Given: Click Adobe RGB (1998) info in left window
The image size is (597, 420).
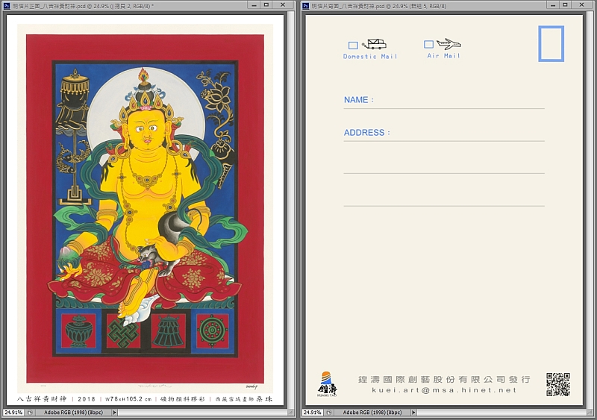Looking at the screenshot, I should [x=73, y=413].
